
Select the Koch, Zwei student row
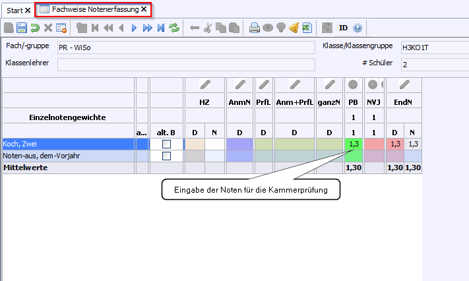(x=66, y=144)
